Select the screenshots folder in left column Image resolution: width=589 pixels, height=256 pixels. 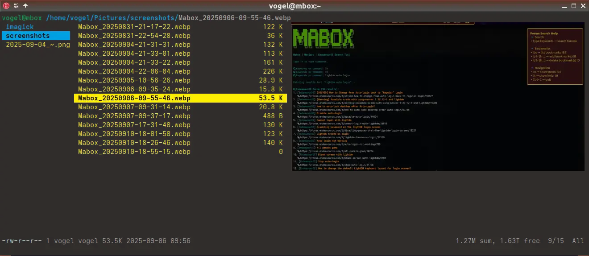tap(28, 36)
